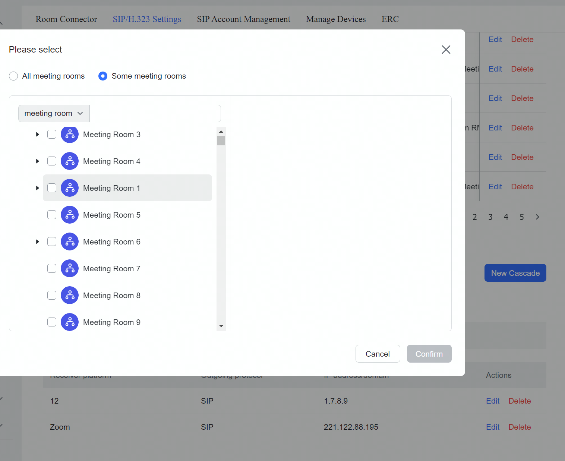Image resolution: width=565 pixels, height=461 pixels.
Task: Delete the receiver platform row named 12
Action: click(x=520, y=401)
